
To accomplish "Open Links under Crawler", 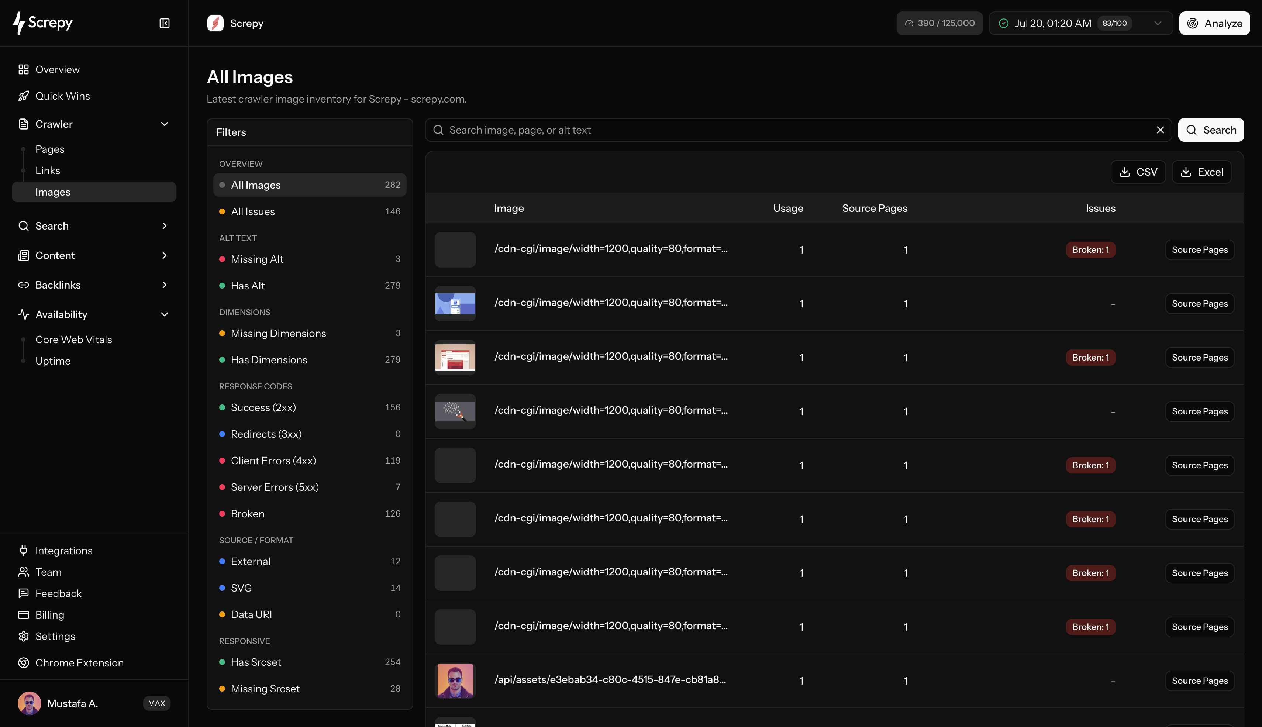I will coord(48,170).
